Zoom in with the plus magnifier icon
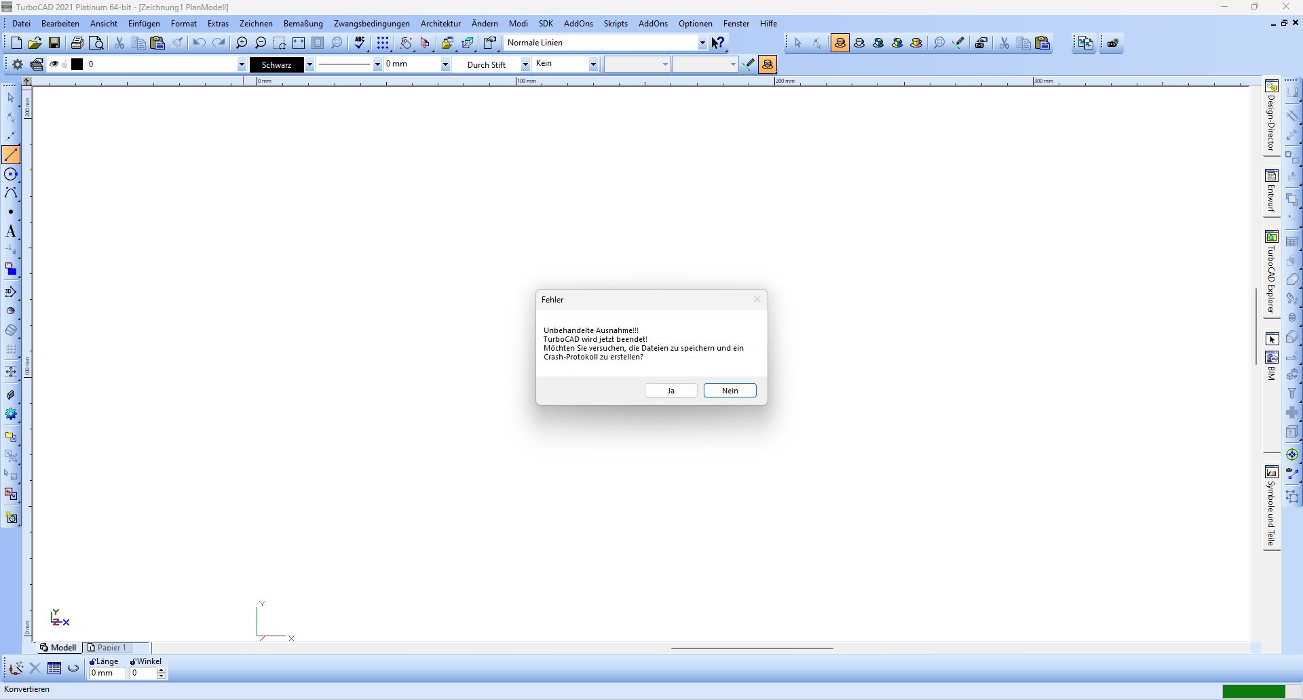This screenshot has height=700, width=1303. pos(242,43)
